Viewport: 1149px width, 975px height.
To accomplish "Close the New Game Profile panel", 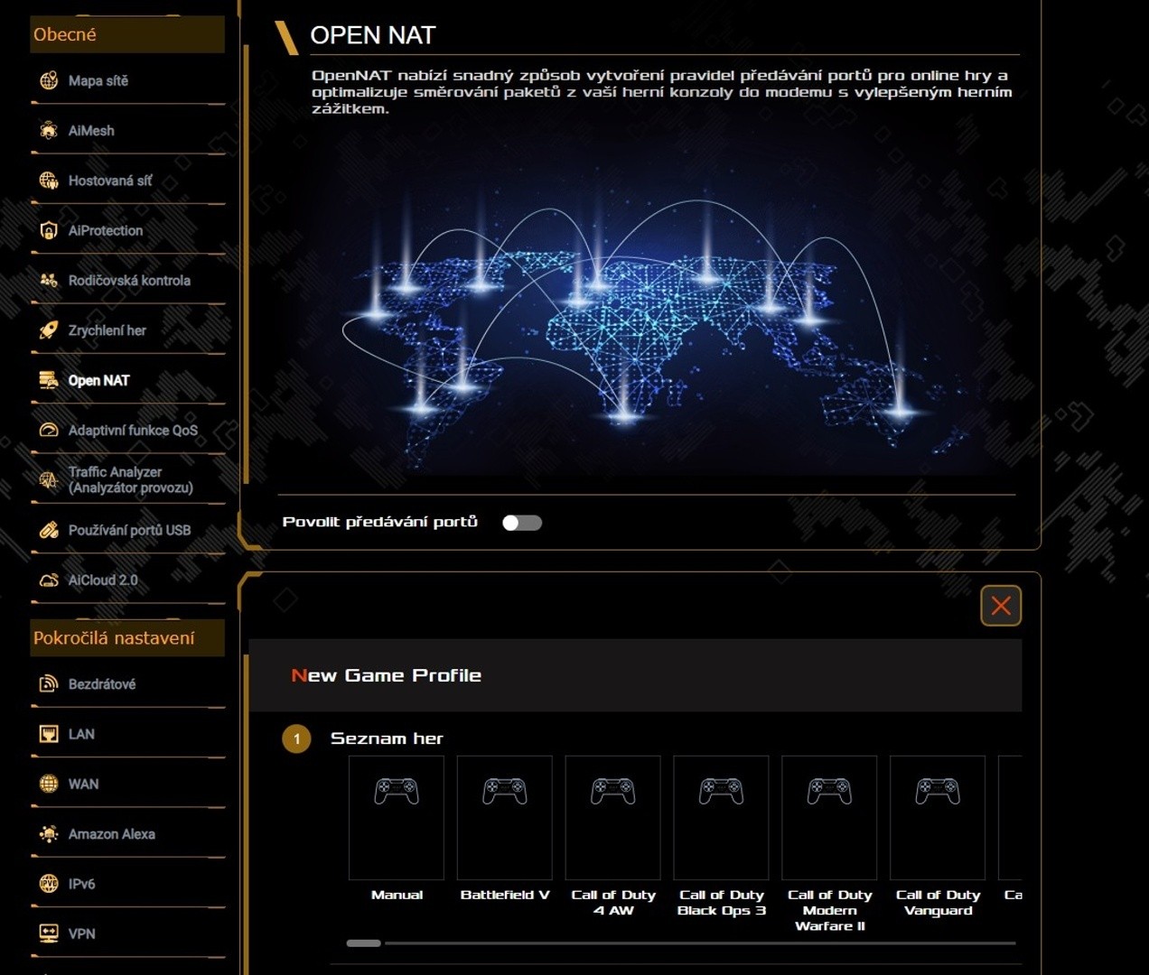I will coord(1001,606).
